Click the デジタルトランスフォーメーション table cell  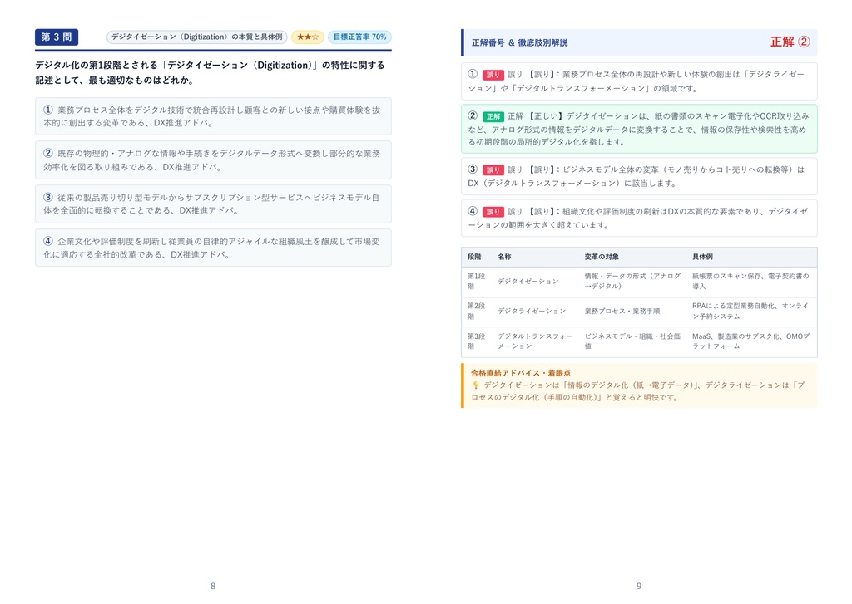[535, 341]
